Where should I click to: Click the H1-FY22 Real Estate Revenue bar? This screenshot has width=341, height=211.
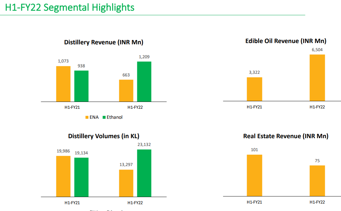(317, 181)
